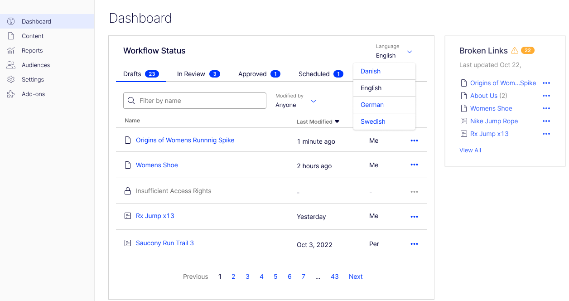
Task: Open Nike Jump Rope broken link
Action: point(494,121)
